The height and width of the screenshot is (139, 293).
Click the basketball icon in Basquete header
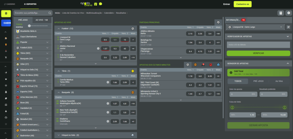(x=133, y=92)
